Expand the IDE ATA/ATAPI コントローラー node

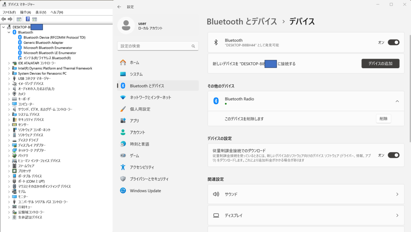pos(9,63)
